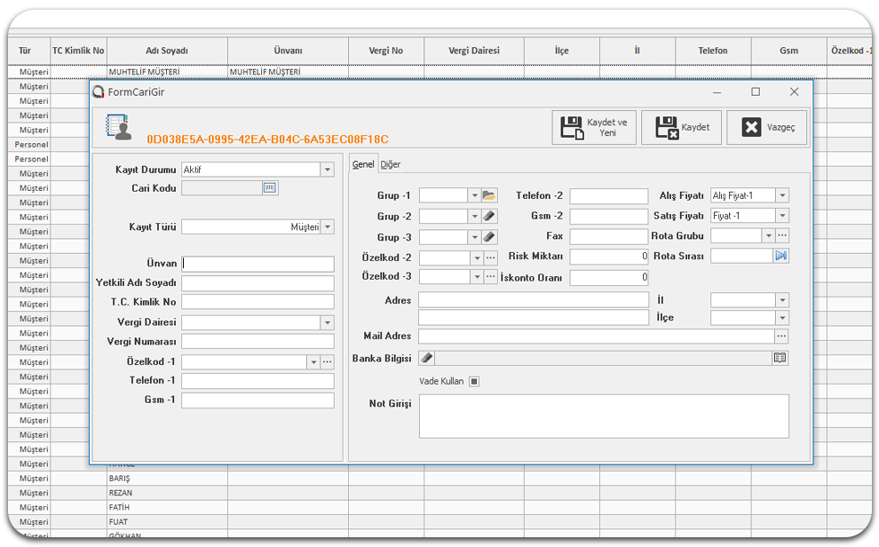Expand the Kayıt Durumu dropdown
879x547 pixels.
pyautogui.click(x=328, y=170)
